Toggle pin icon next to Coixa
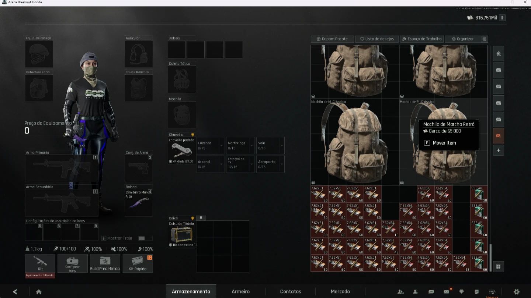The height and width of the screenshot is (298, 531). [201, 218]
